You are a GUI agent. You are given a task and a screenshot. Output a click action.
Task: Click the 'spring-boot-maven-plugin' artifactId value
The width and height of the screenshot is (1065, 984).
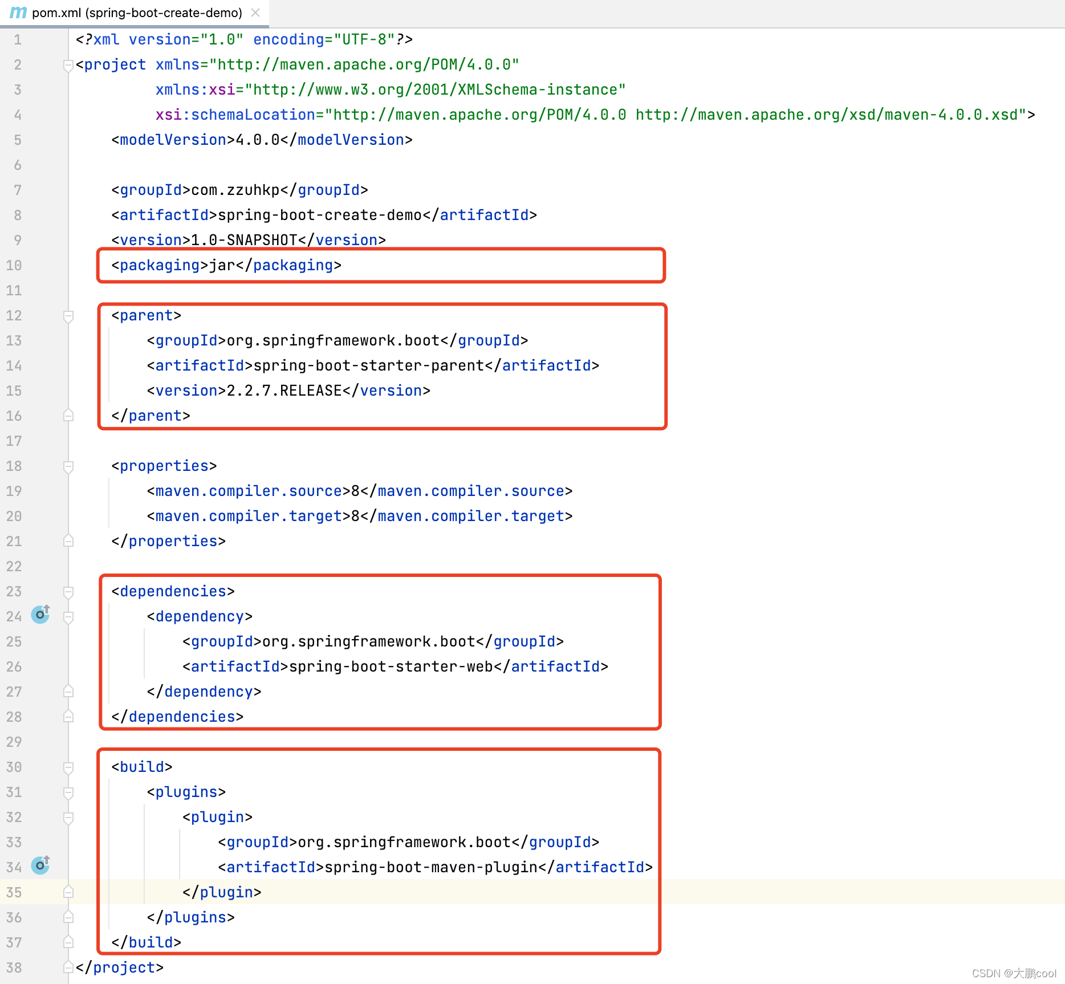point(431,868)
